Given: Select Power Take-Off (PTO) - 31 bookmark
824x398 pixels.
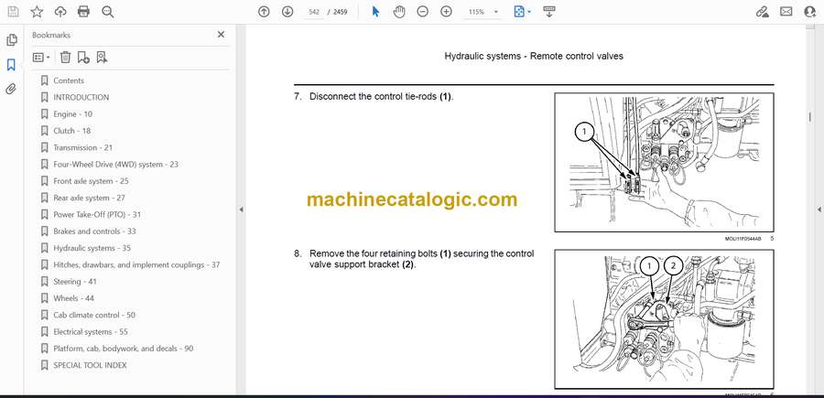Looking at the screenshot, I should (x=97, y=215).
